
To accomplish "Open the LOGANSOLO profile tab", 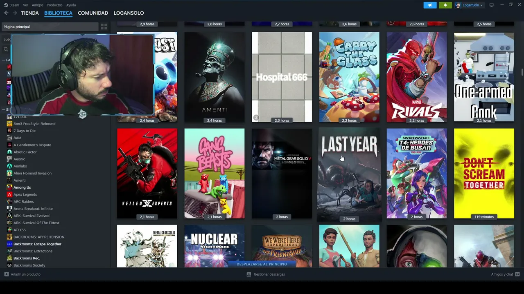I will pyautogui.click(x=129, y=13).
